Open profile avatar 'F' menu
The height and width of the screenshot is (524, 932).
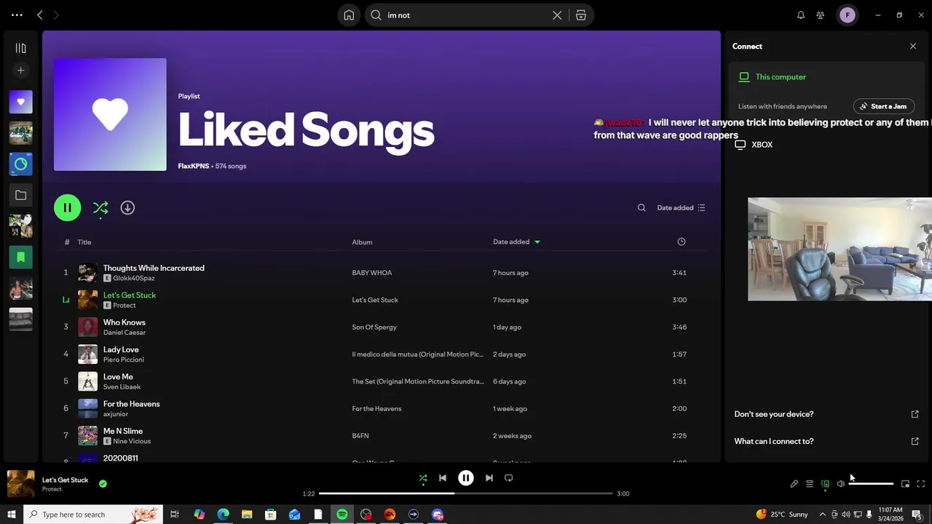(848, 15)
